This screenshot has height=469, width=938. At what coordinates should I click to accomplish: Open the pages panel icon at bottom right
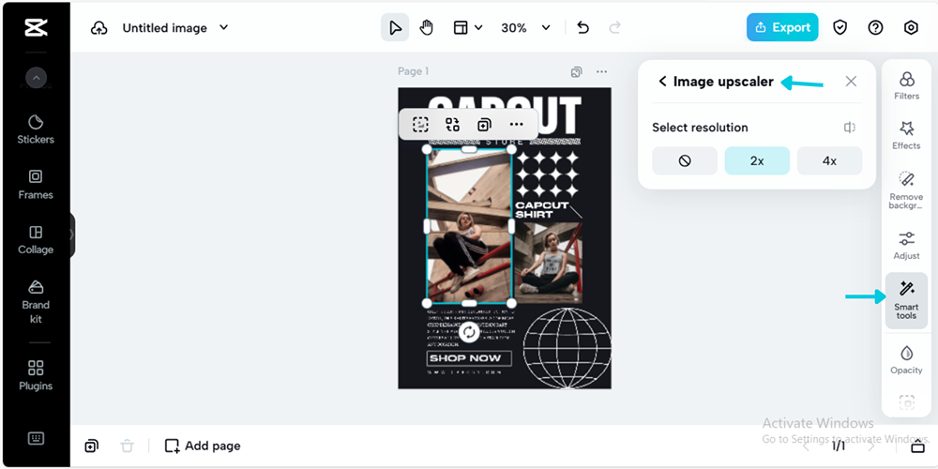[917, 446]
